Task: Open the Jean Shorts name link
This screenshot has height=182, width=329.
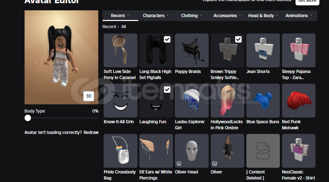Action: pyautogui.click(x=258, y=72)
